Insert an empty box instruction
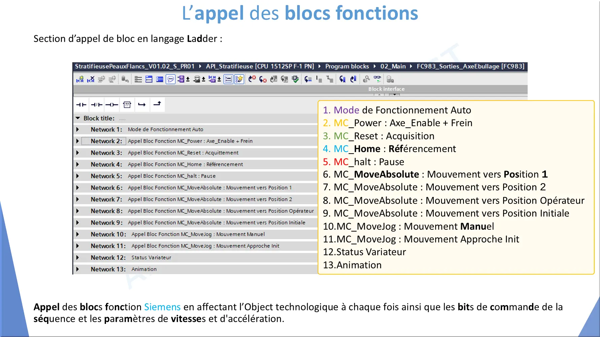 click(x=127, y=105)
